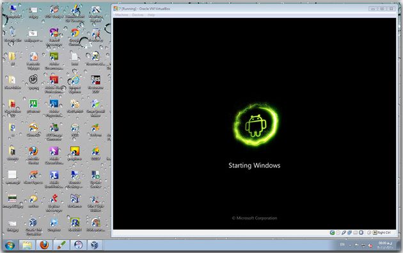403x253 pixels.
Task: Select the PowerPoint file desktop icon
Action: pos(33,61)
